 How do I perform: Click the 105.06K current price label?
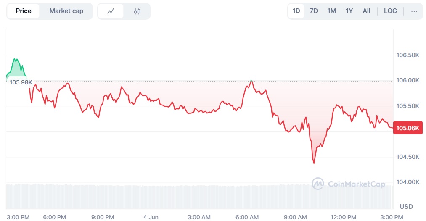tap(408, 128)
